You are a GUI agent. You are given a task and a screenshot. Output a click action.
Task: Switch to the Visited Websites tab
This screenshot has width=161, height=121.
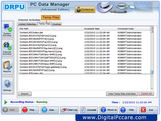pyautogui.click(x=27, y=24)
